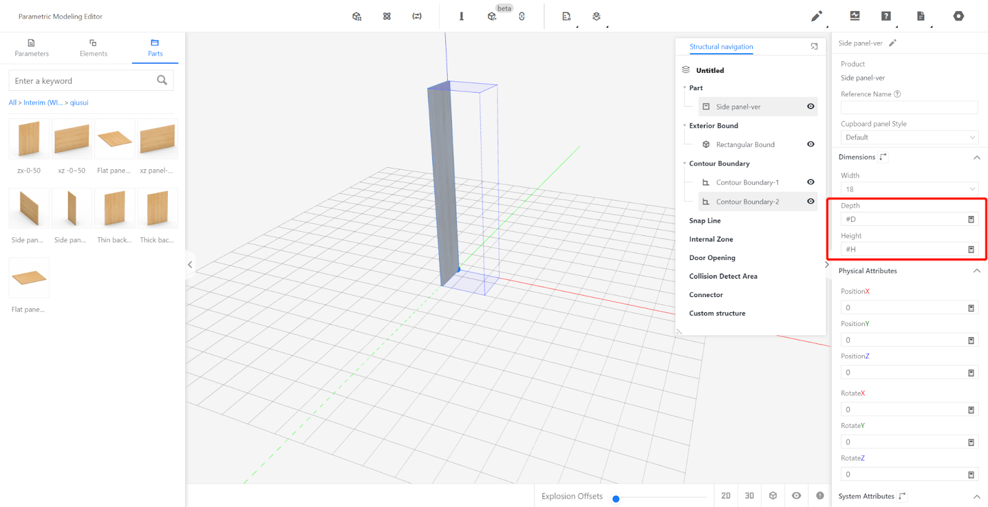988x507 pixels.
Task: Switch to 2D view mode
Action: tap(726, 495)
